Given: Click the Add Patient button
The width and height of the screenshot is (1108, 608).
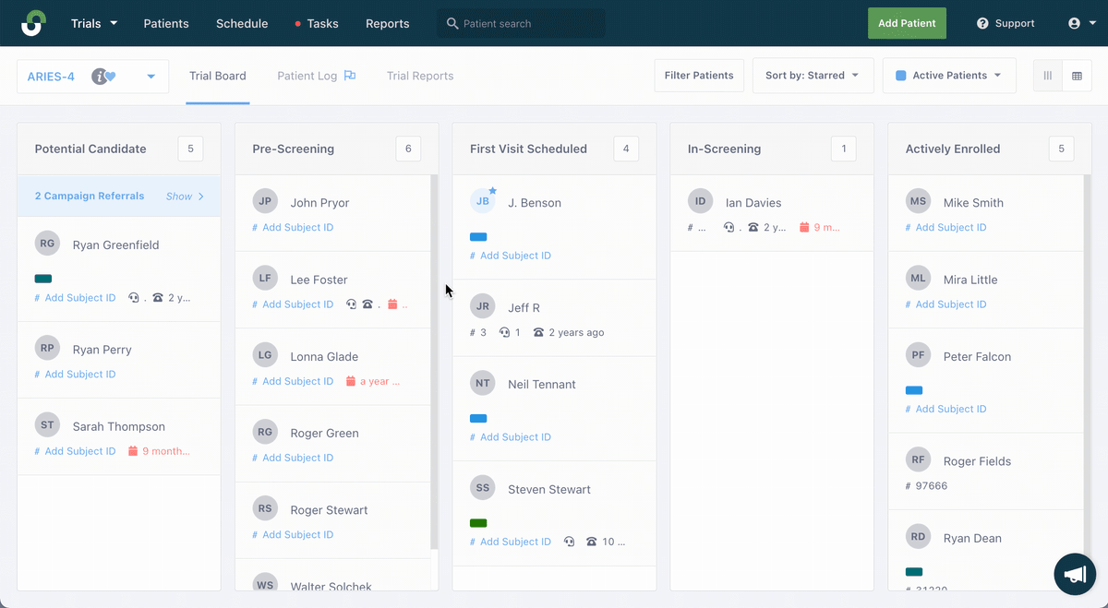Looking at the screenshot, I should [907, 23].
